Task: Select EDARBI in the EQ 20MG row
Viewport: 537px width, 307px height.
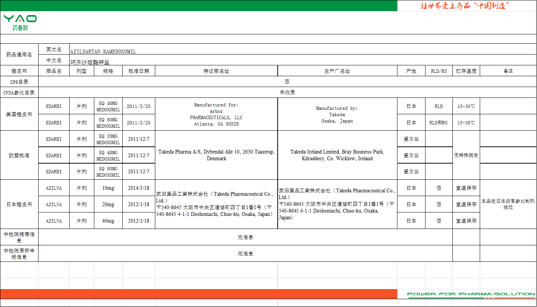Action: click(54, 139)
